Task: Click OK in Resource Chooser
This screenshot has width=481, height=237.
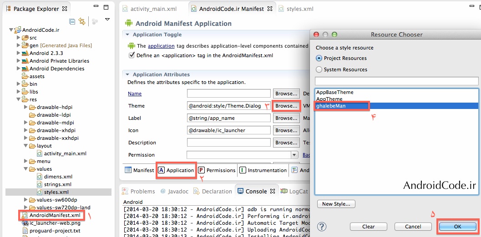Action: click(x=457, y=227)
